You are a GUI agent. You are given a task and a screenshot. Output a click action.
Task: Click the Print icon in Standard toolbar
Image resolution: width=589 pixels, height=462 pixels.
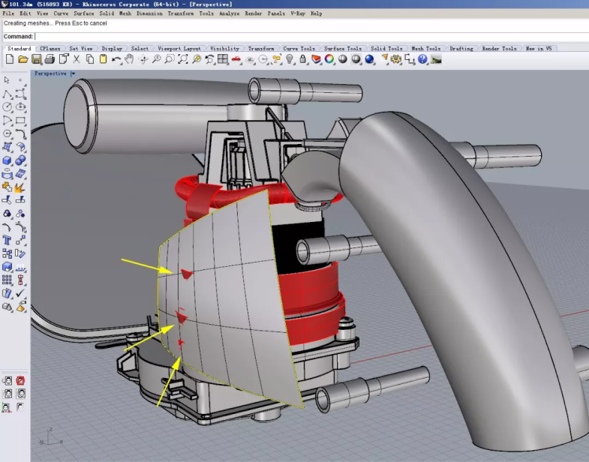[50, 59]
